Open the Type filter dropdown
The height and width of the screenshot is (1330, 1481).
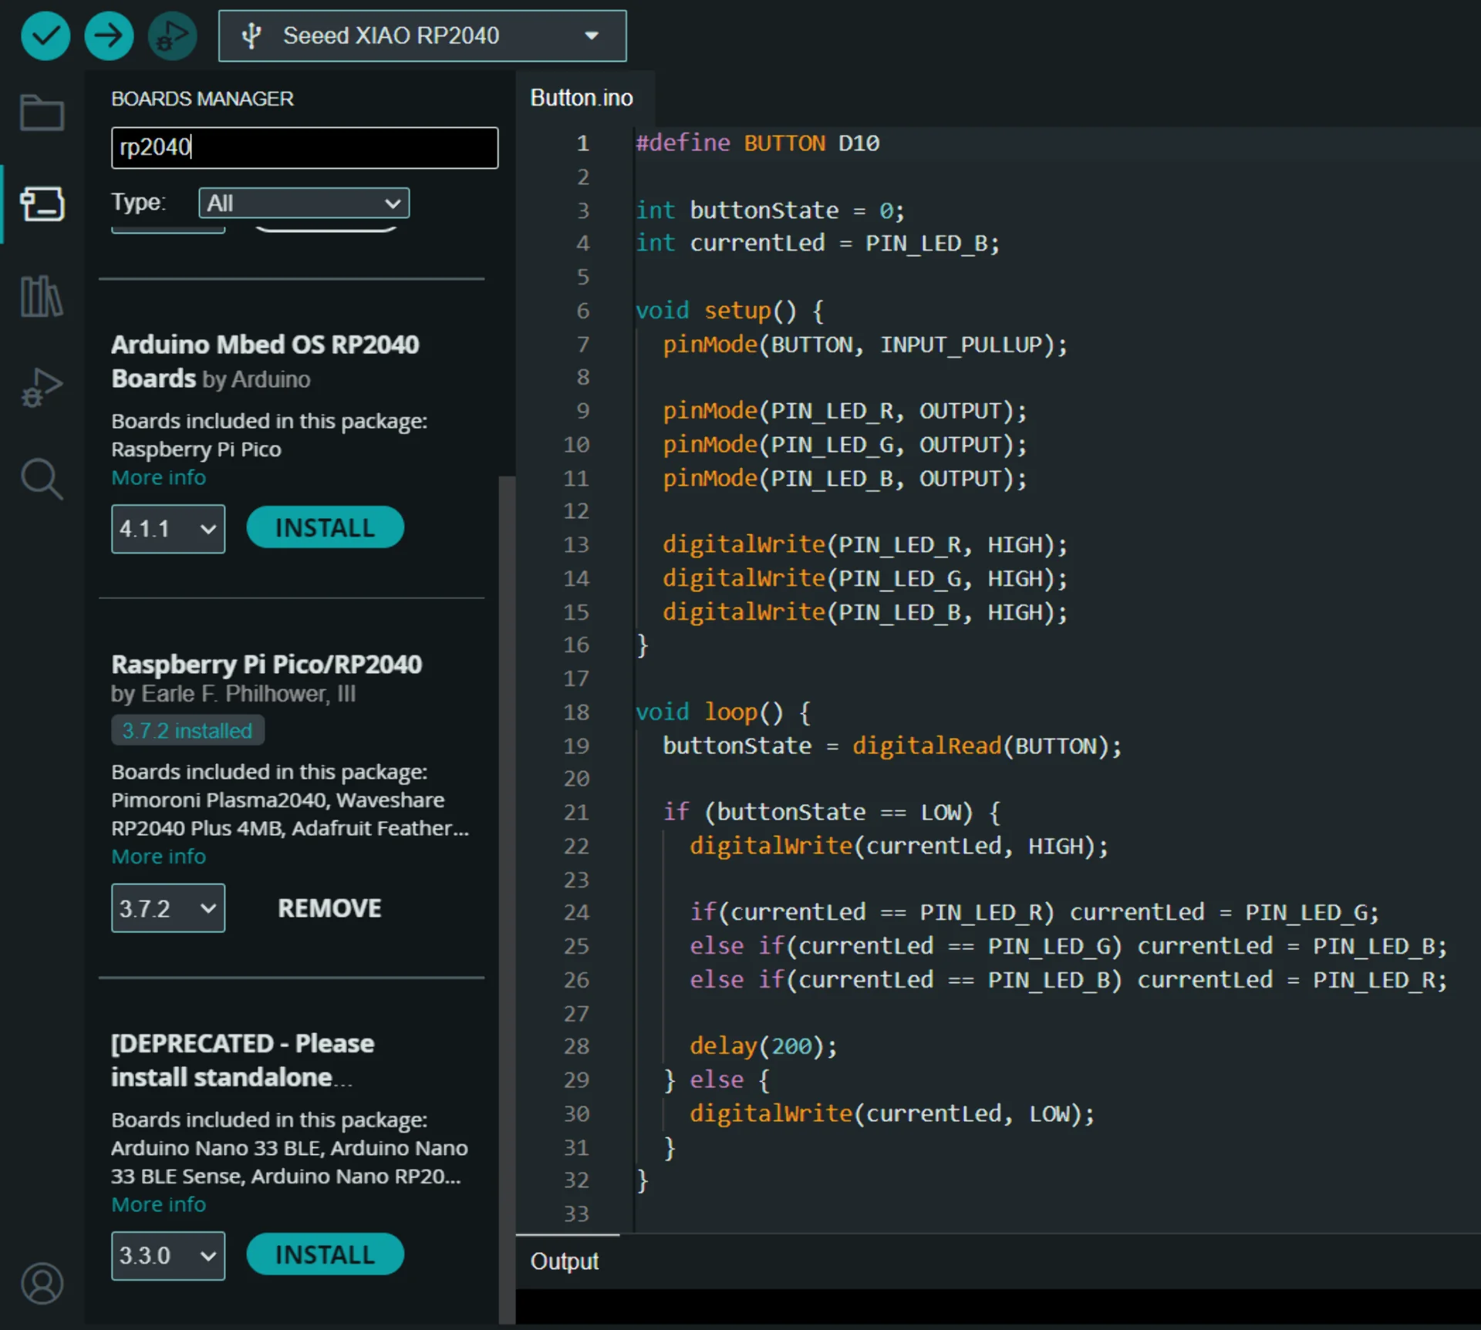[x=303, y=204]
